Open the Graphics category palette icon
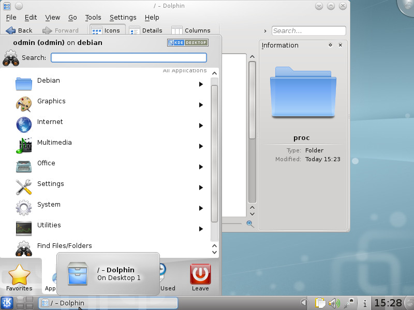The image size is (414, 310). tap(24, 104)
